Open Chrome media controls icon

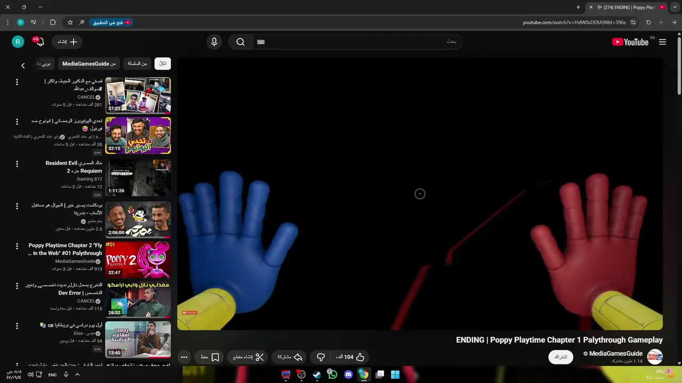point(34,22)
